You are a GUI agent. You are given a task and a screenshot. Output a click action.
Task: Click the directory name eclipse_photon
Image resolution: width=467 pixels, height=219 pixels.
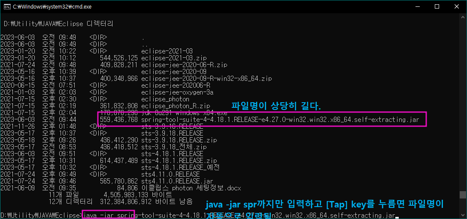click(165, 99)
